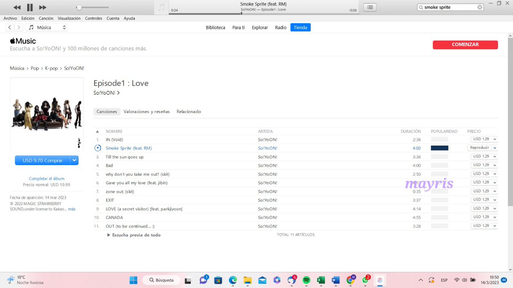The width and height of the screenshot is (513, 288).
Task: Click the Reproducir button for Smoke Sprite
Action: click(x=479, y=148)
